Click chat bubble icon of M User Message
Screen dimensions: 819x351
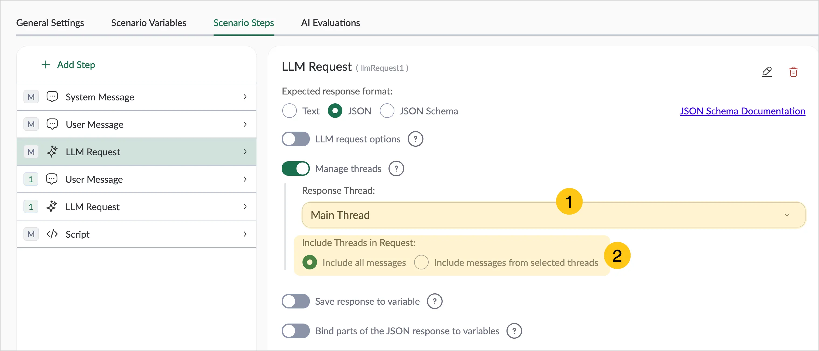click(x=52, y=124)
